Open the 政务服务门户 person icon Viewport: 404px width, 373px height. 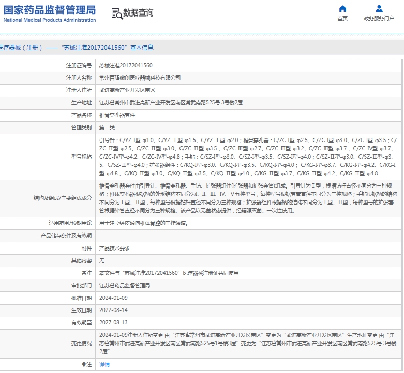click(x=379, y=9)
